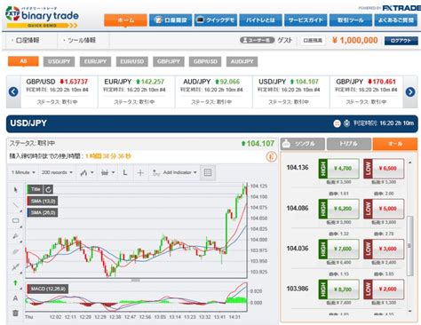
Task: Switch to the Triple options tab
Action: tap(349, 144)
